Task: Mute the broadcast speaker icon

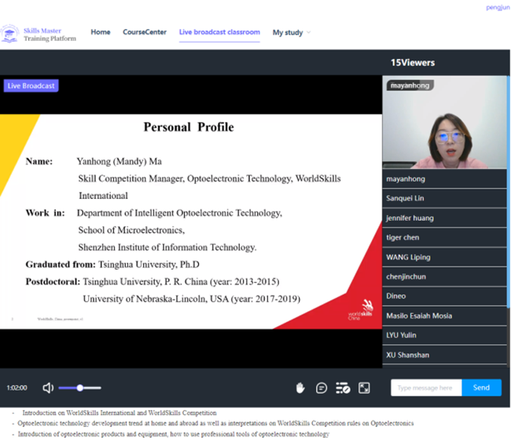Action: point(48,388)
